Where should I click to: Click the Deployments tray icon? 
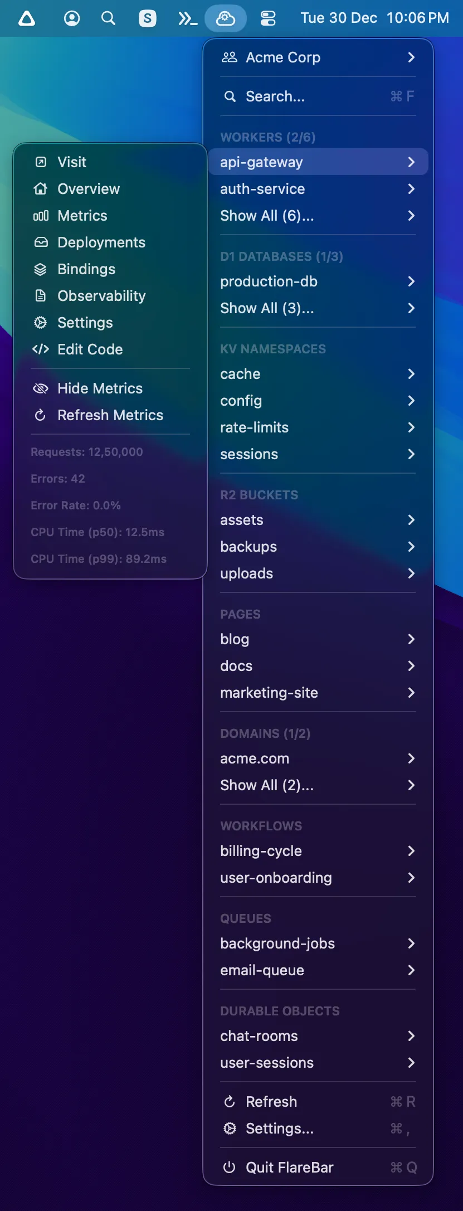pyautogui.click(x=41, y=242)
